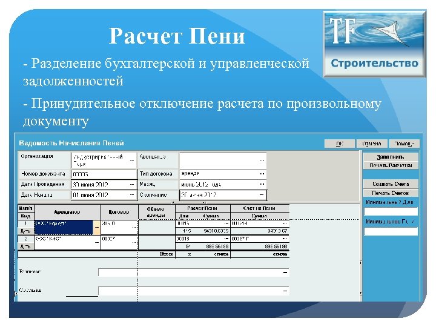
Task: Click the Расчет Пени slide title
Action: [x=177, y=36]
